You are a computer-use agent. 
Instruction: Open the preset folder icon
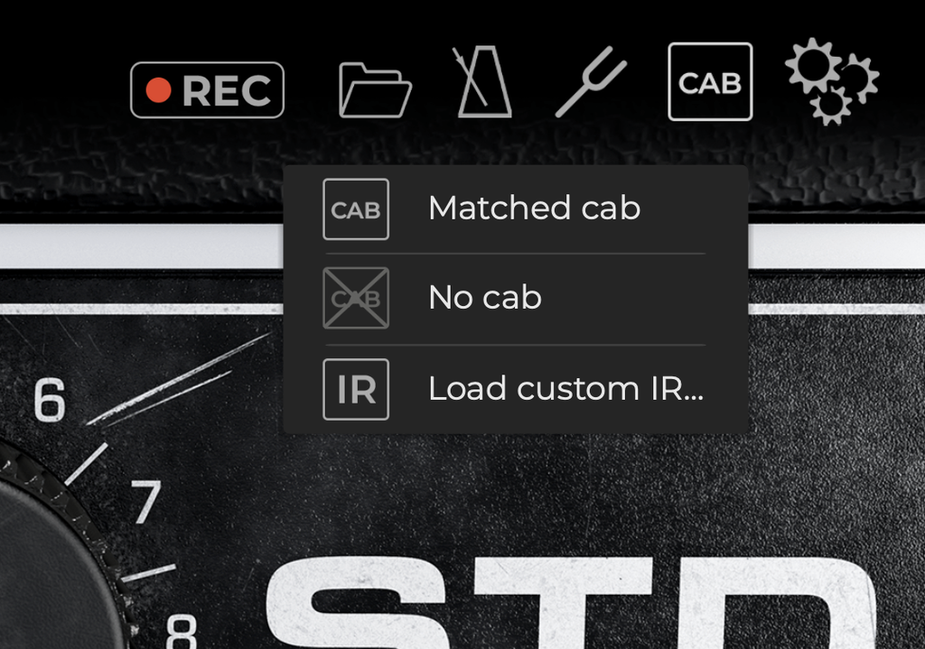click(x=375, y=90)
